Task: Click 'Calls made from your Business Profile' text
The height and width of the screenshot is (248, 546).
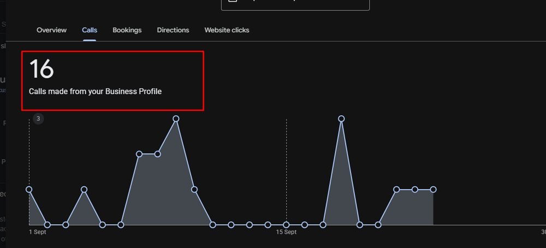Action: point(95,92)
